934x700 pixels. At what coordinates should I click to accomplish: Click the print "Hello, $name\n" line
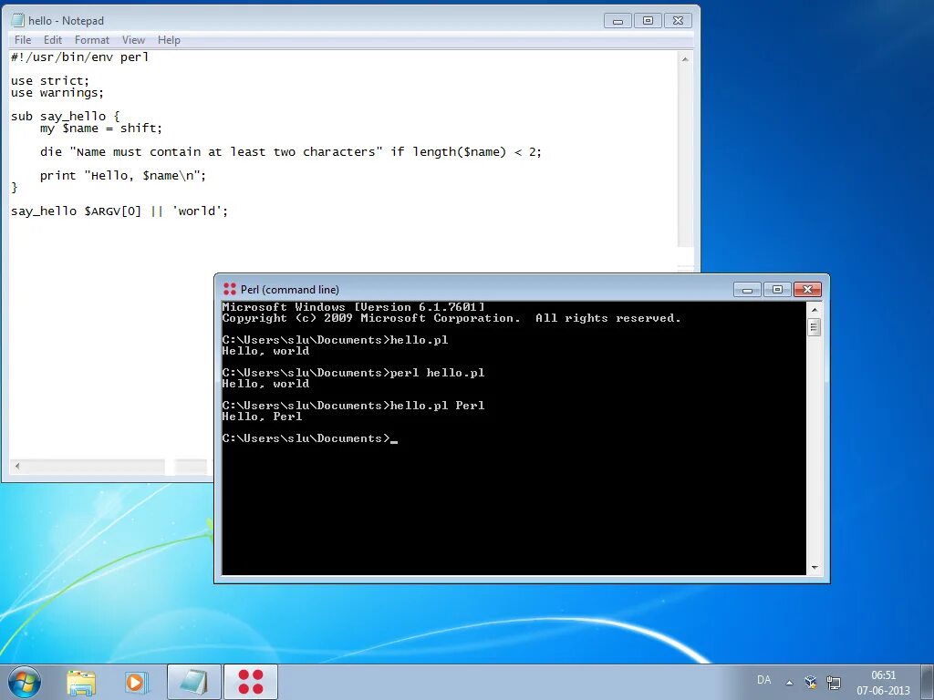tap(123, 176)
